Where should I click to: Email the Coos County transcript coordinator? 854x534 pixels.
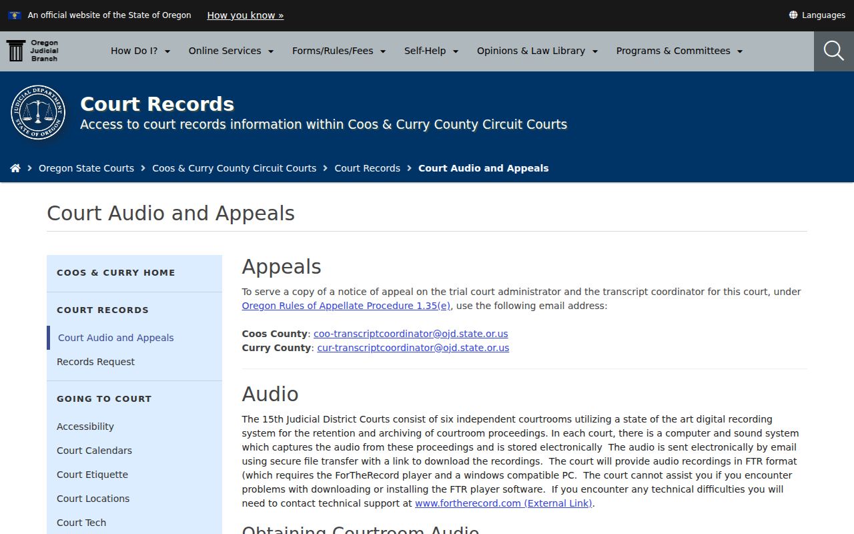411,334
